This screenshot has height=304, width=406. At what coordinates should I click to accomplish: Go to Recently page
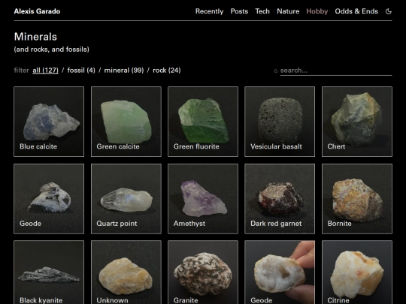point(209,11)
